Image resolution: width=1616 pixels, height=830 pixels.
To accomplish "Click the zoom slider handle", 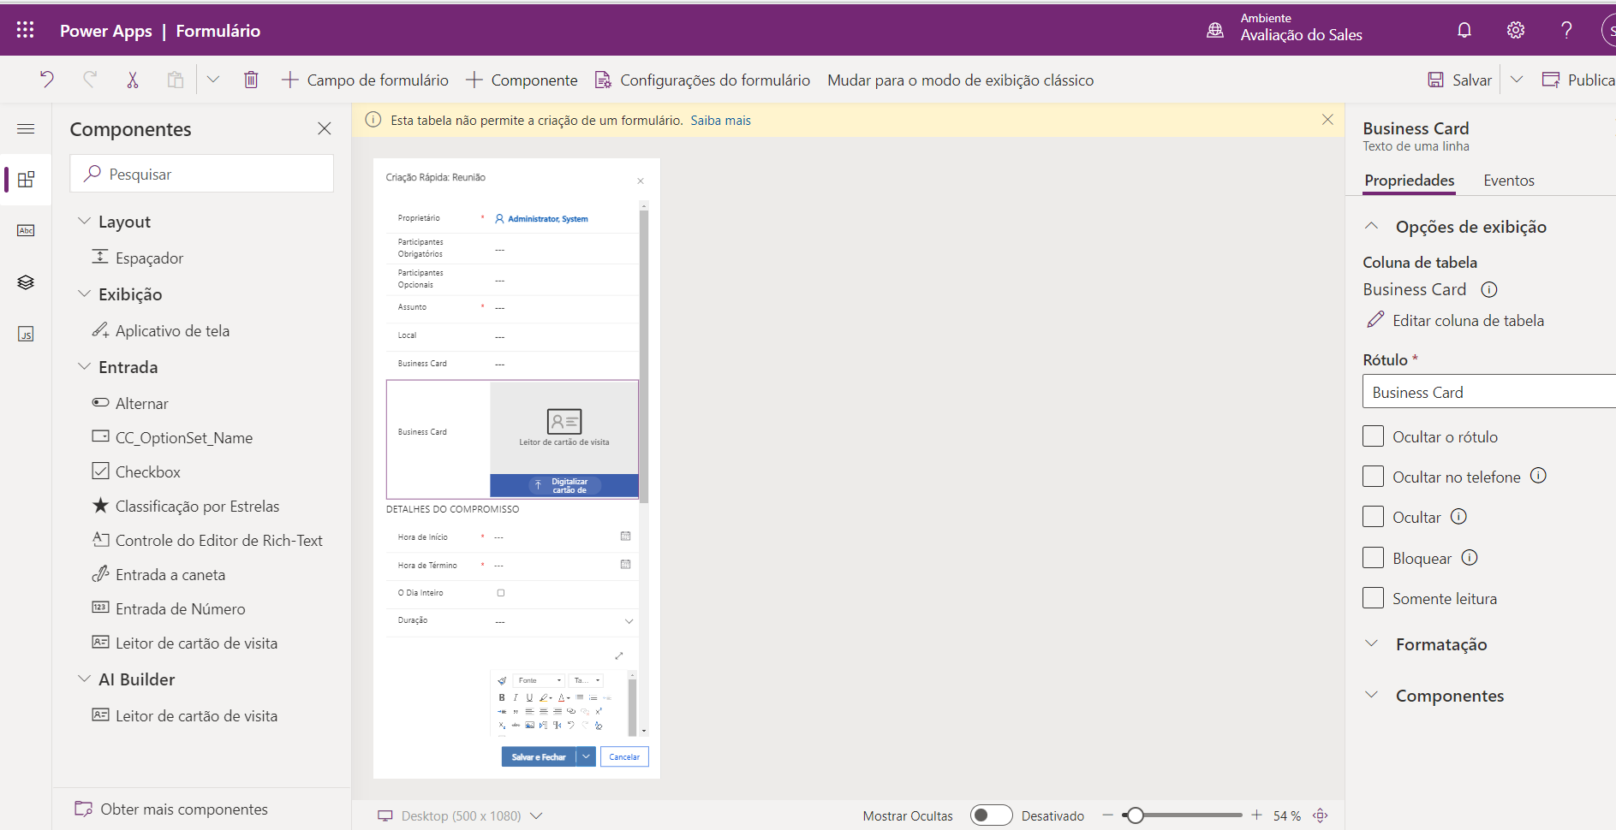I will [1135, 815].
